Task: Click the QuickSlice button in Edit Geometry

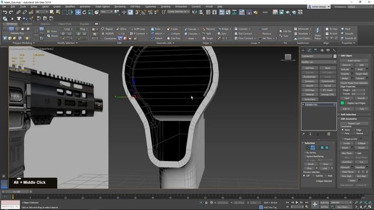Action: 347,162
